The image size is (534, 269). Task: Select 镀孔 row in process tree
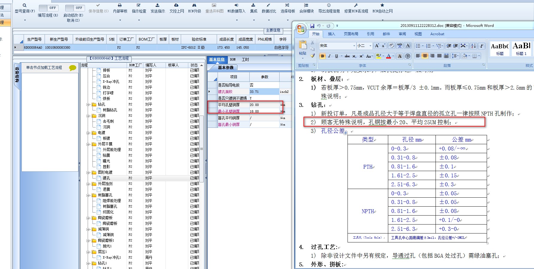coord(142,178)
